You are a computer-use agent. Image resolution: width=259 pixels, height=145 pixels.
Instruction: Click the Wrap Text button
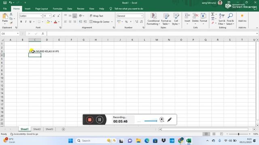pos(96,16)
